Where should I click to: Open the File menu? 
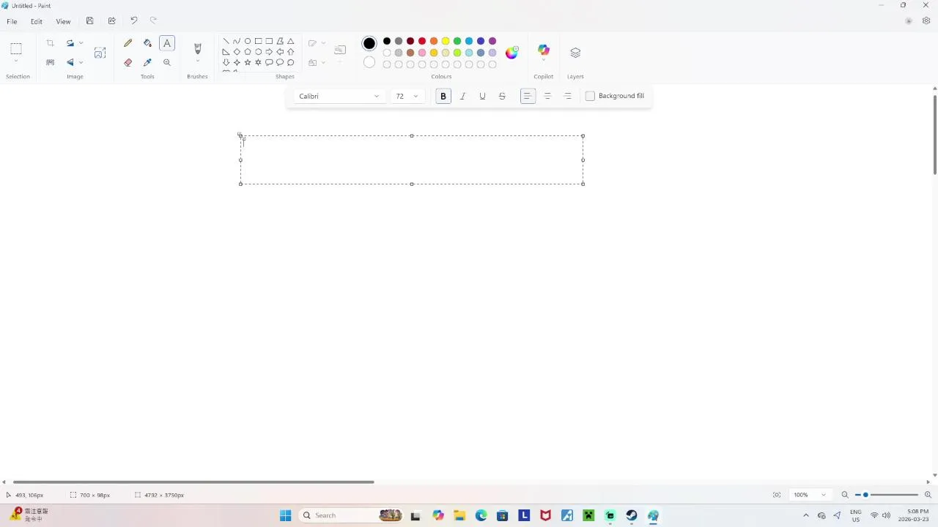[x=12, y=21]
